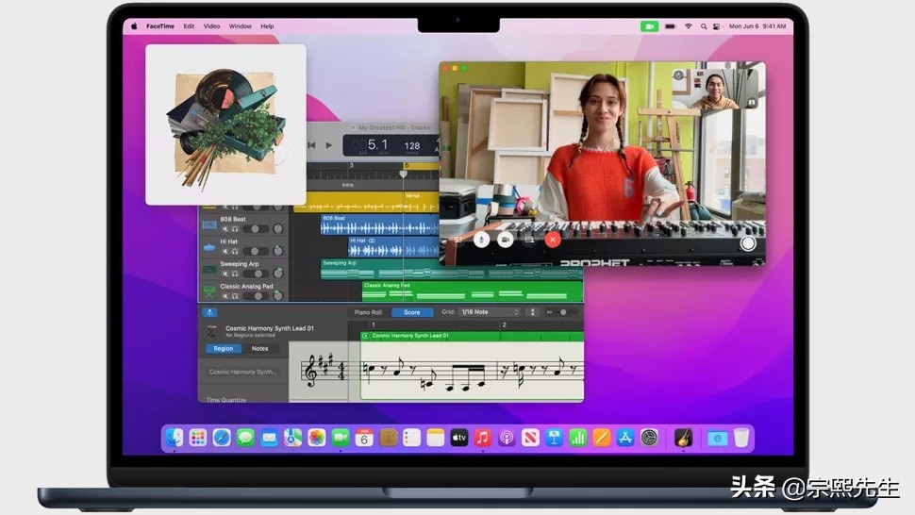Screen dimensions: 915x515
Task: Solo the Hi Hat track
Action: (x=235, y=252)
